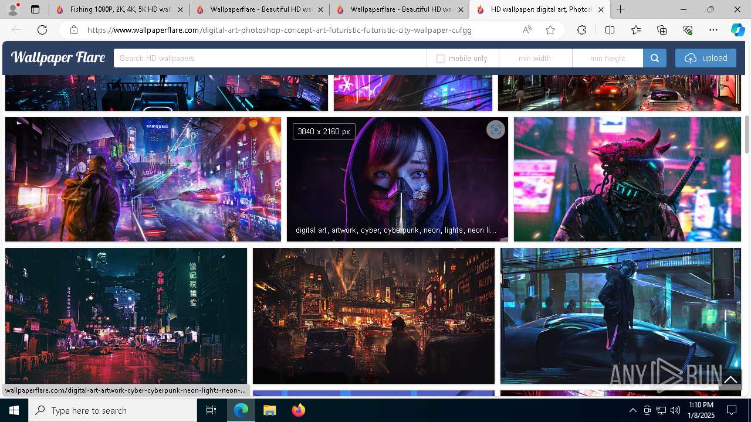751x422 pixels.
Task: Open Task View on the taskbar
Action: 211,410
